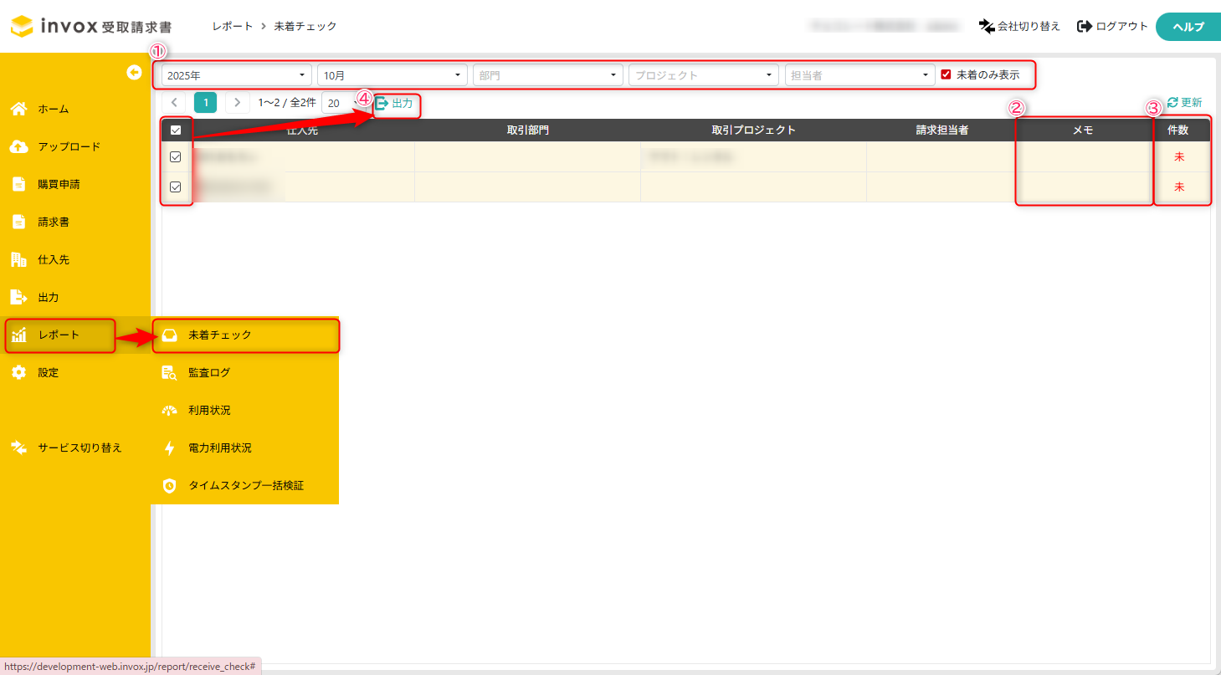
Task: Open the 2025年 year dropdown
Action: pos(236,74)
